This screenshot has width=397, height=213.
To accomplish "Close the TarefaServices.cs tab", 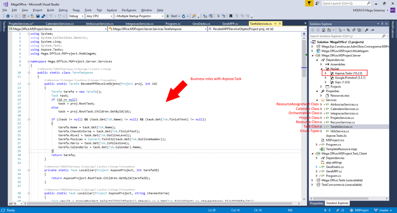I will tap(280, 24).
